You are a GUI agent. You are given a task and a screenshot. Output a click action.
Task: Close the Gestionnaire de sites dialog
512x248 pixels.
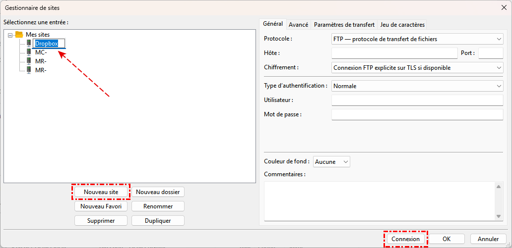(504, 7)
